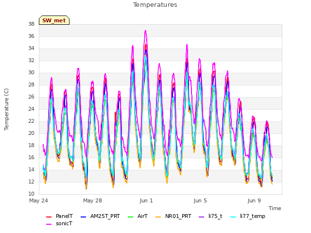Viewport: 311px width, 233px height.
Task: Click the 34 y-axis tick label
Action: [31, 49]
